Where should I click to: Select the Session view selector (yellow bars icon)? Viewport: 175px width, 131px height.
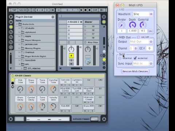point(104,22)
